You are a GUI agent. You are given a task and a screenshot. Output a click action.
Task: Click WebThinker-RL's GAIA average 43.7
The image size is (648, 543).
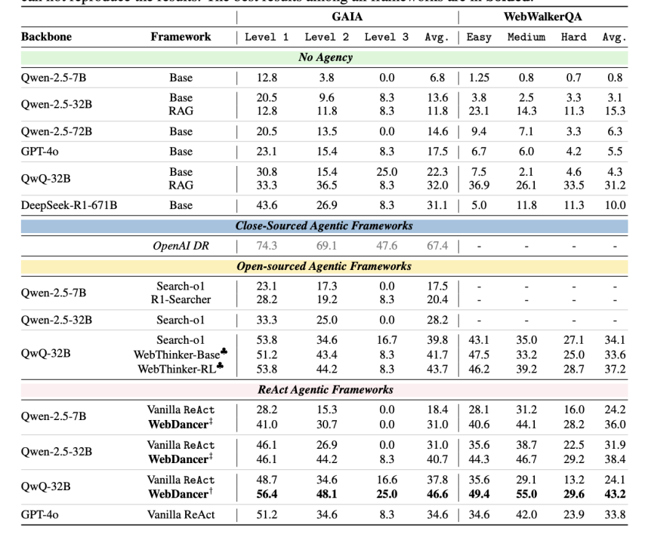tap(437, 369)
